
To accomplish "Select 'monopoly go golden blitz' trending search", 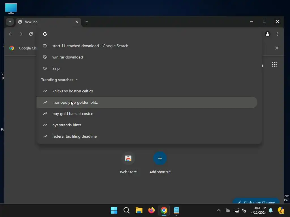I will pyautogui.click(x=147, y=102).
